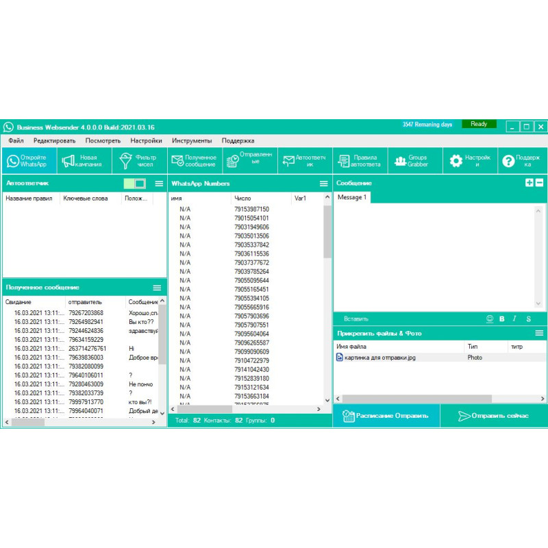Open the attachments panel hamburger menu
The image size is (548, 548).
tap(539, 334)
